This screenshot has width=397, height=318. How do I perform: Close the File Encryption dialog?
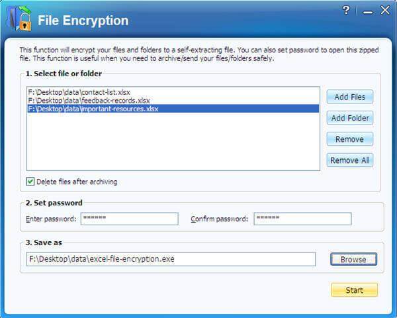(x=385, y=11)
